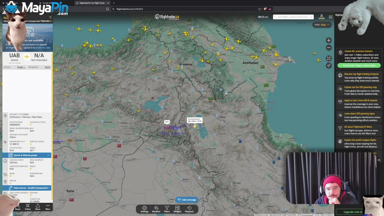Open the Filters funnel in bottom toolbar
Viewport: 384px width, 216px height.
click(x=167, y=209)
